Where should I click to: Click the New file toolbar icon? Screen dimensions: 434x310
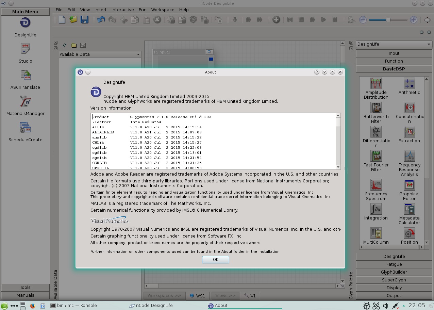(62, 20)
